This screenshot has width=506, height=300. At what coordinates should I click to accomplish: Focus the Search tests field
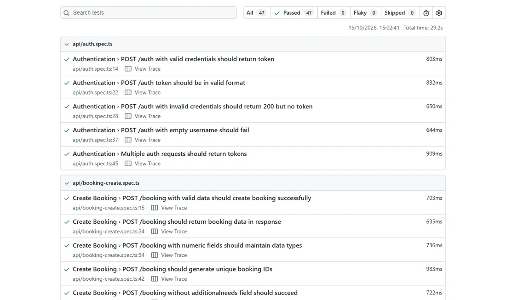(x=149, y=13)
